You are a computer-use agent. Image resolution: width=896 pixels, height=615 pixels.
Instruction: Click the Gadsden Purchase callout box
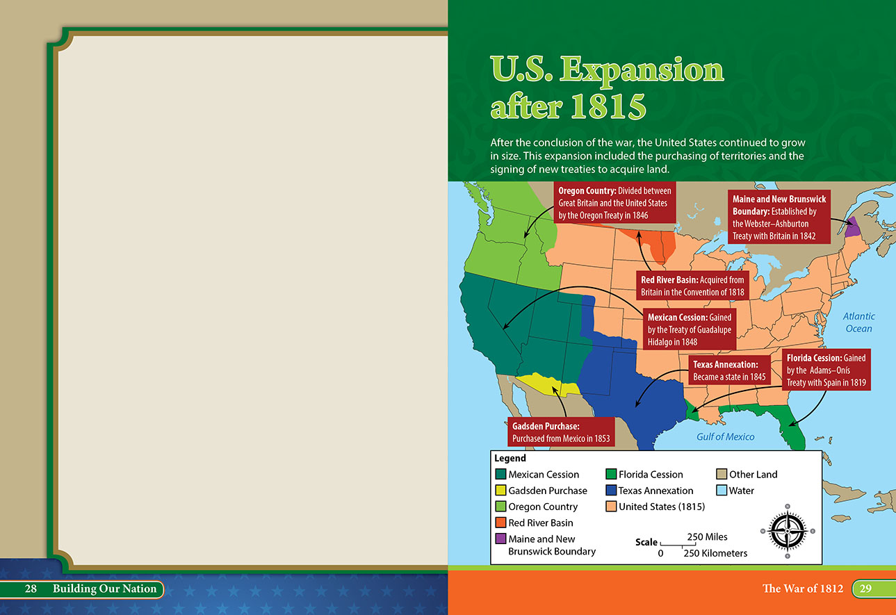tap(561, 432)
